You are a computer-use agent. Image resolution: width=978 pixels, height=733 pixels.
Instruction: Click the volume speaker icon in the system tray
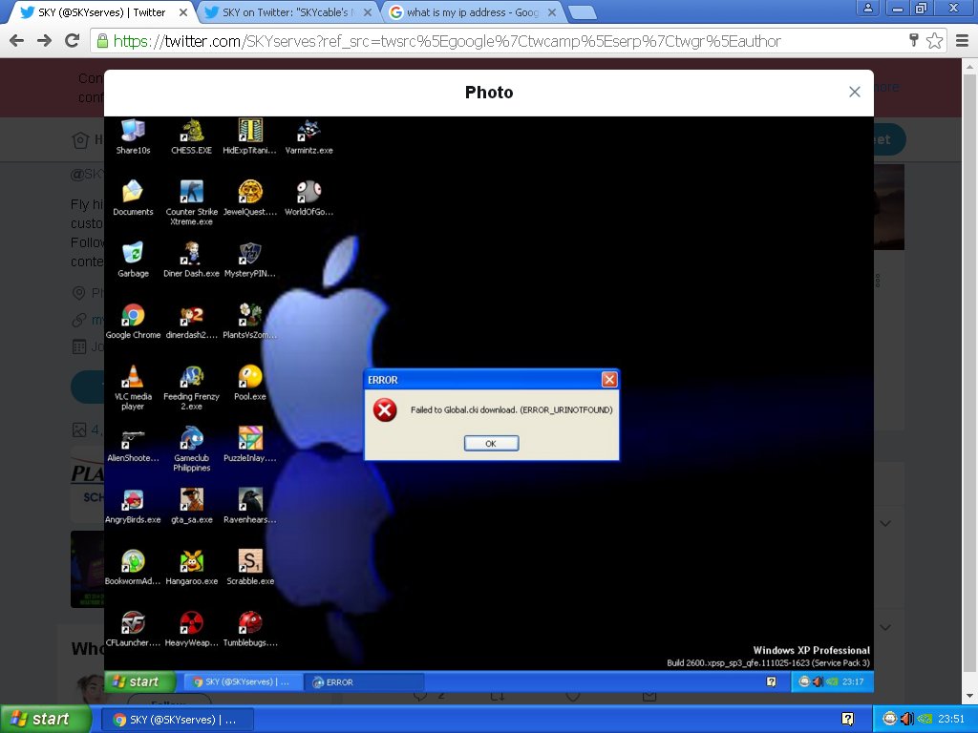(x=907, y=720)
